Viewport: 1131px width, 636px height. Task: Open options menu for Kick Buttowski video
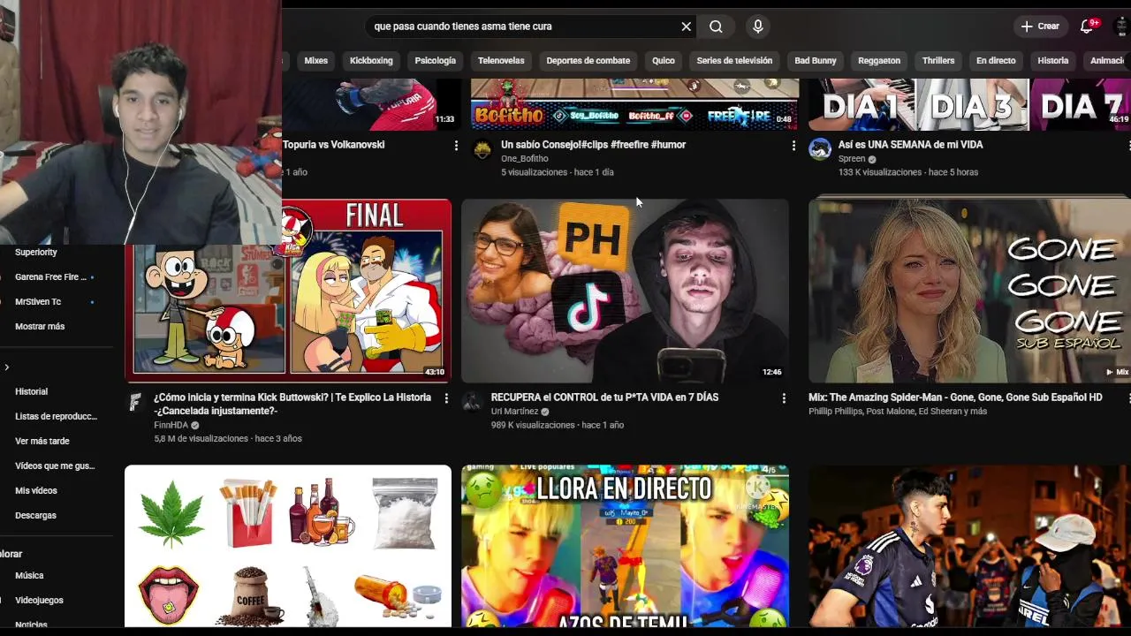coord(446,398)
